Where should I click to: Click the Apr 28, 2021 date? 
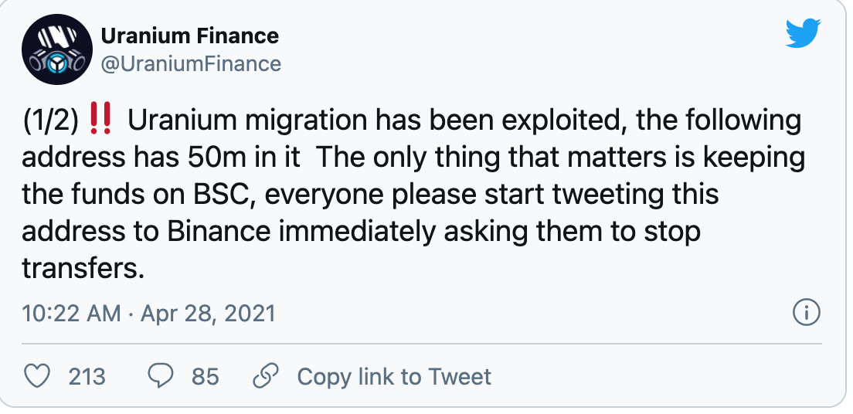click(x=208, y=314)
